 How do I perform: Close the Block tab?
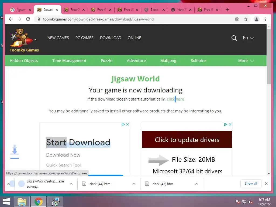click(164, 10)
